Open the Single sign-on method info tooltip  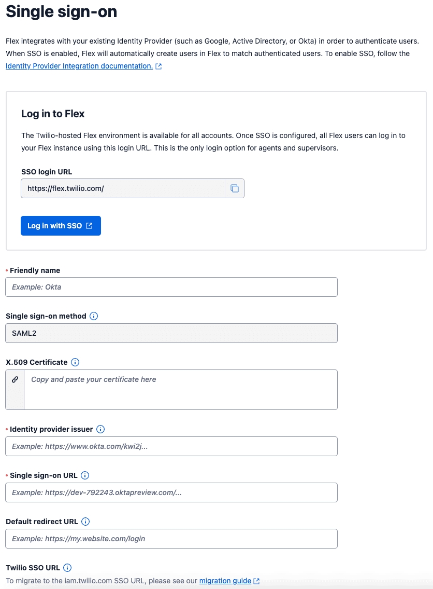(x=94, y=316)
